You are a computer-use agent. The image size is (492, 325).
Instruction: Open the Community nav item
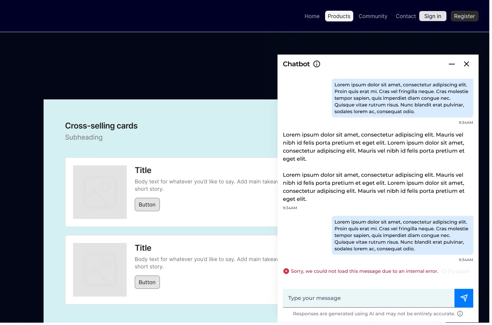(373, 16)
